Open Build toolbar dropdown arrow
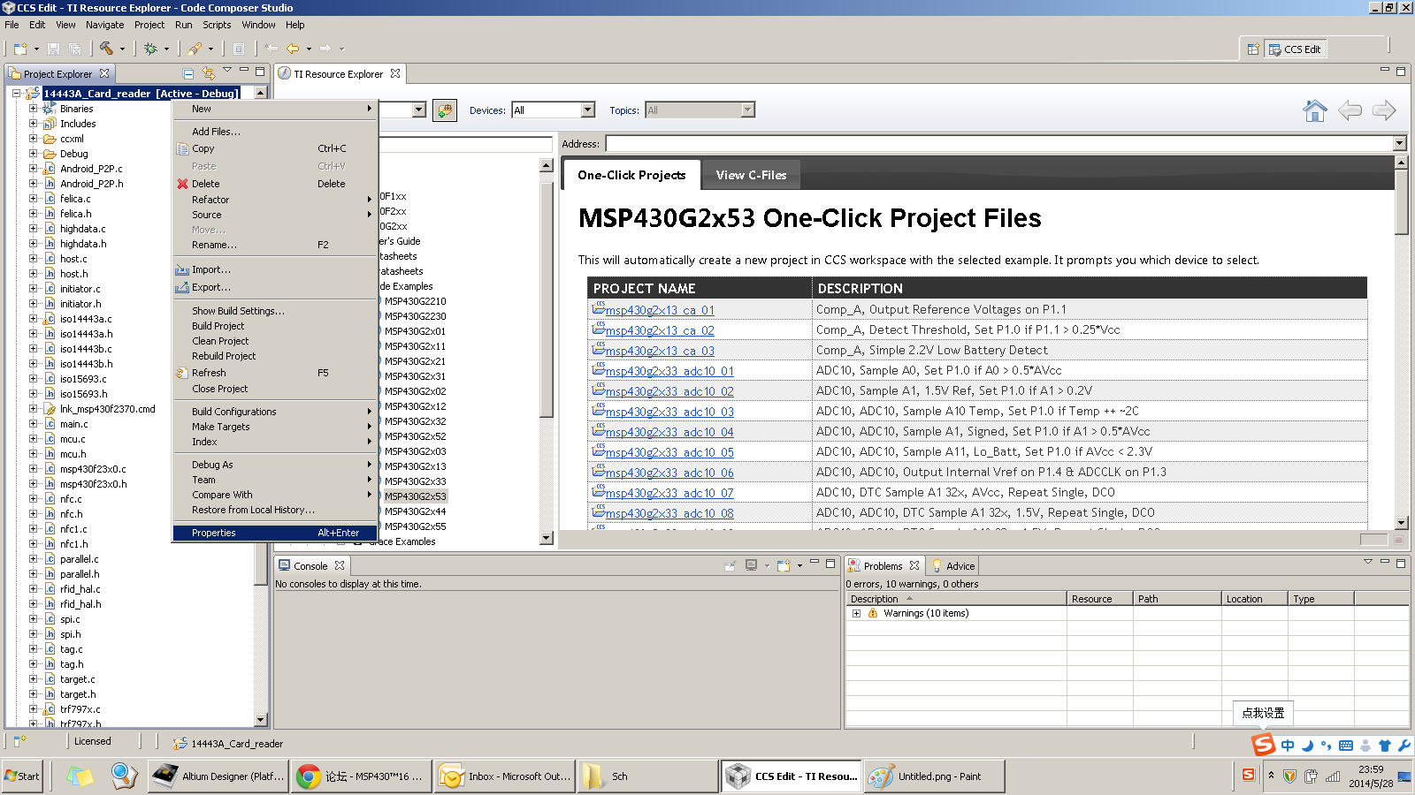Screen dimensions: 1415x795 [122, 49]
